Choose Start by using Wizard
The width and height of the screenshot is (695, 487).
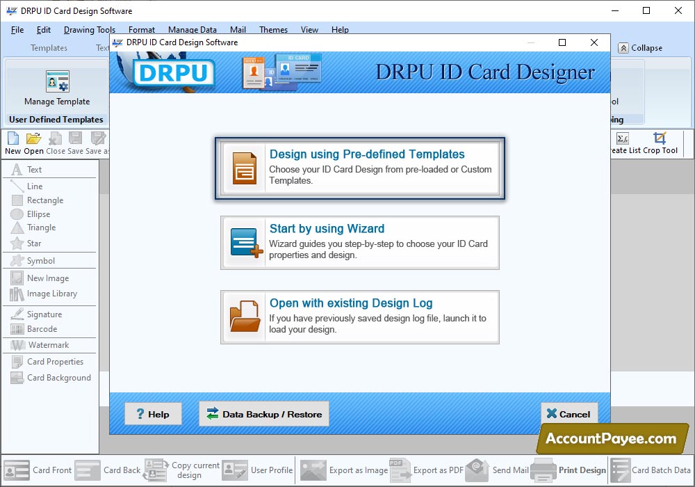click(360, 243)
